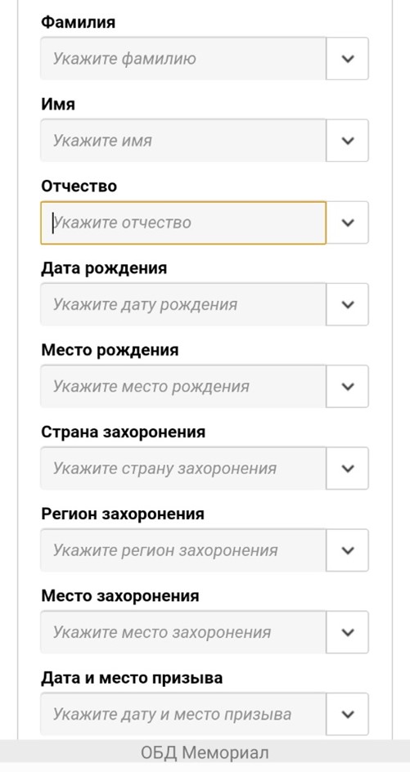Select the Укажите дату рождения field

(183, 304)
